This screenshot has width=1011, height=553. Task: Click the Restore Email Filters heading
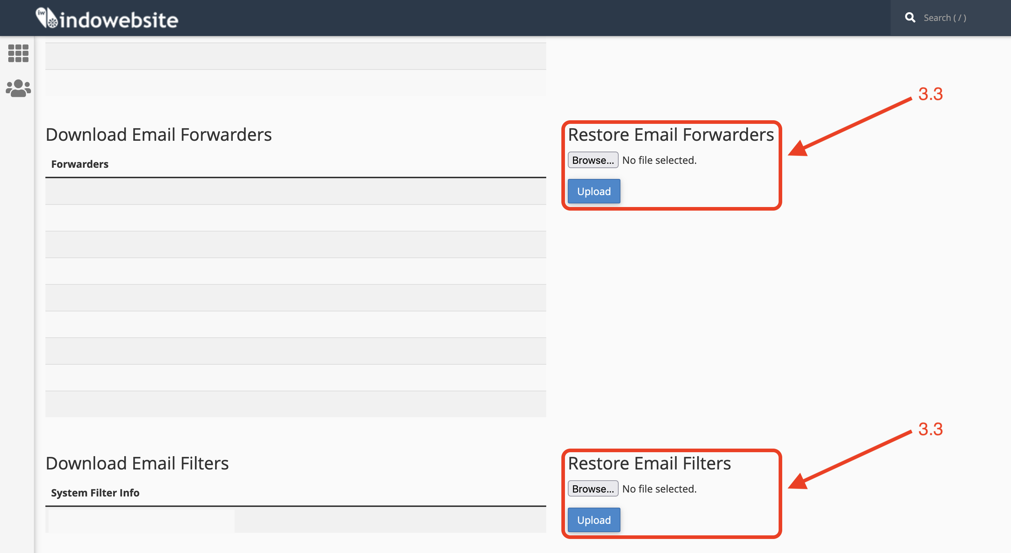point(649,463)
